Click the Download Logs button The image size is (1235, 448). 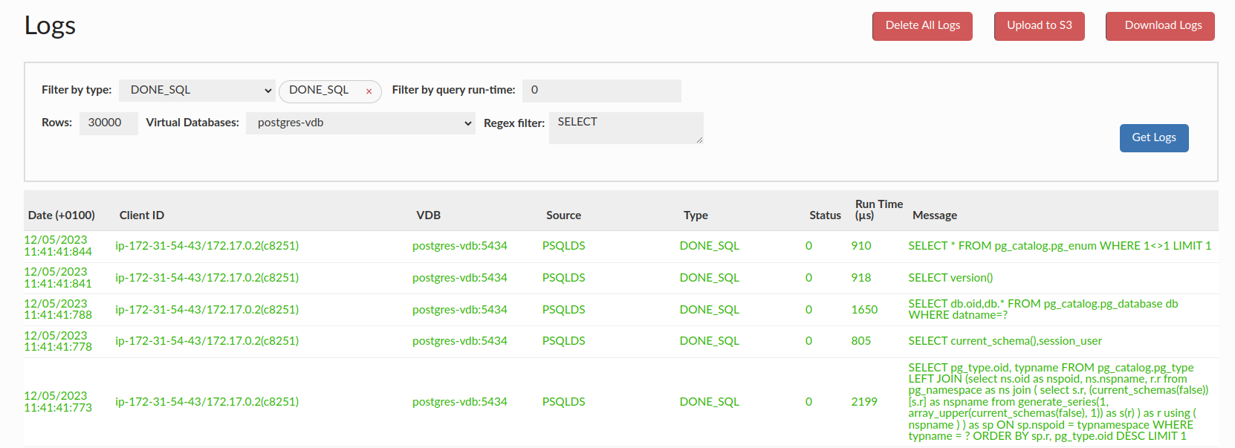click(x=1160, y=26)
